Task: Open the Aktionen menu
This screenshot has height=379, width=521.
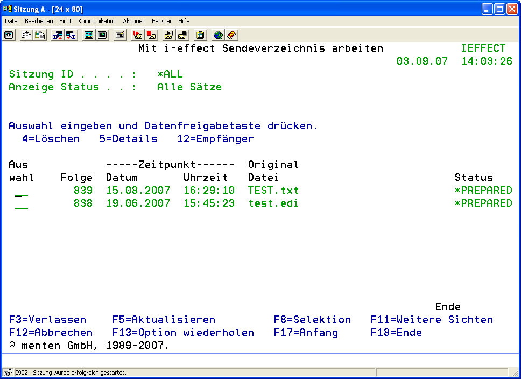Action: pyautogui.click(x=134, y=21)
